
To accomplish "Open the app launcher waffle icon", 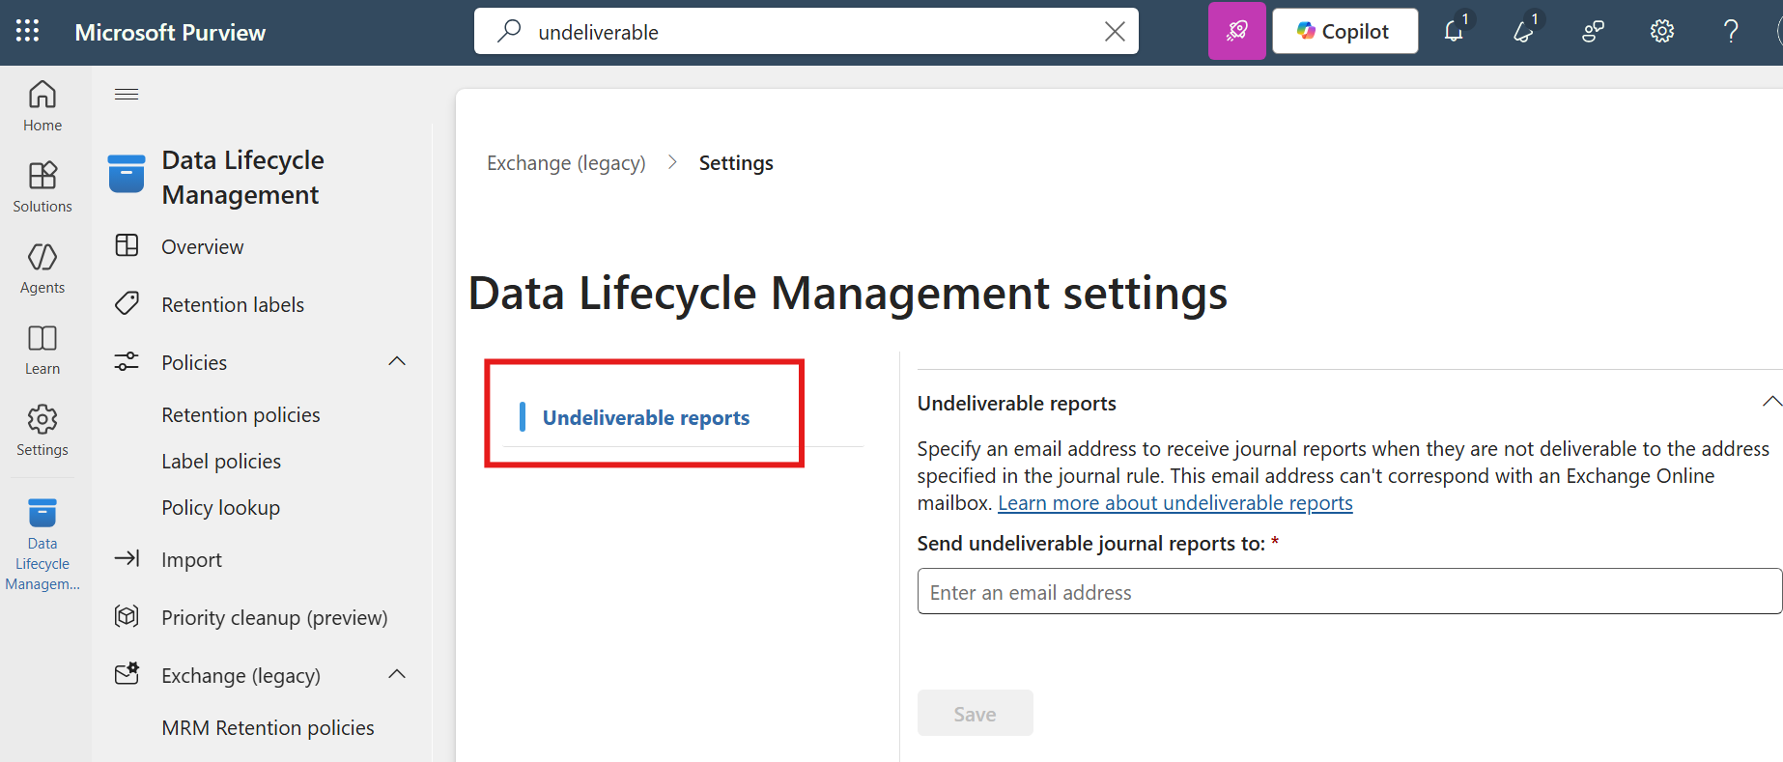I will point(28,32).
